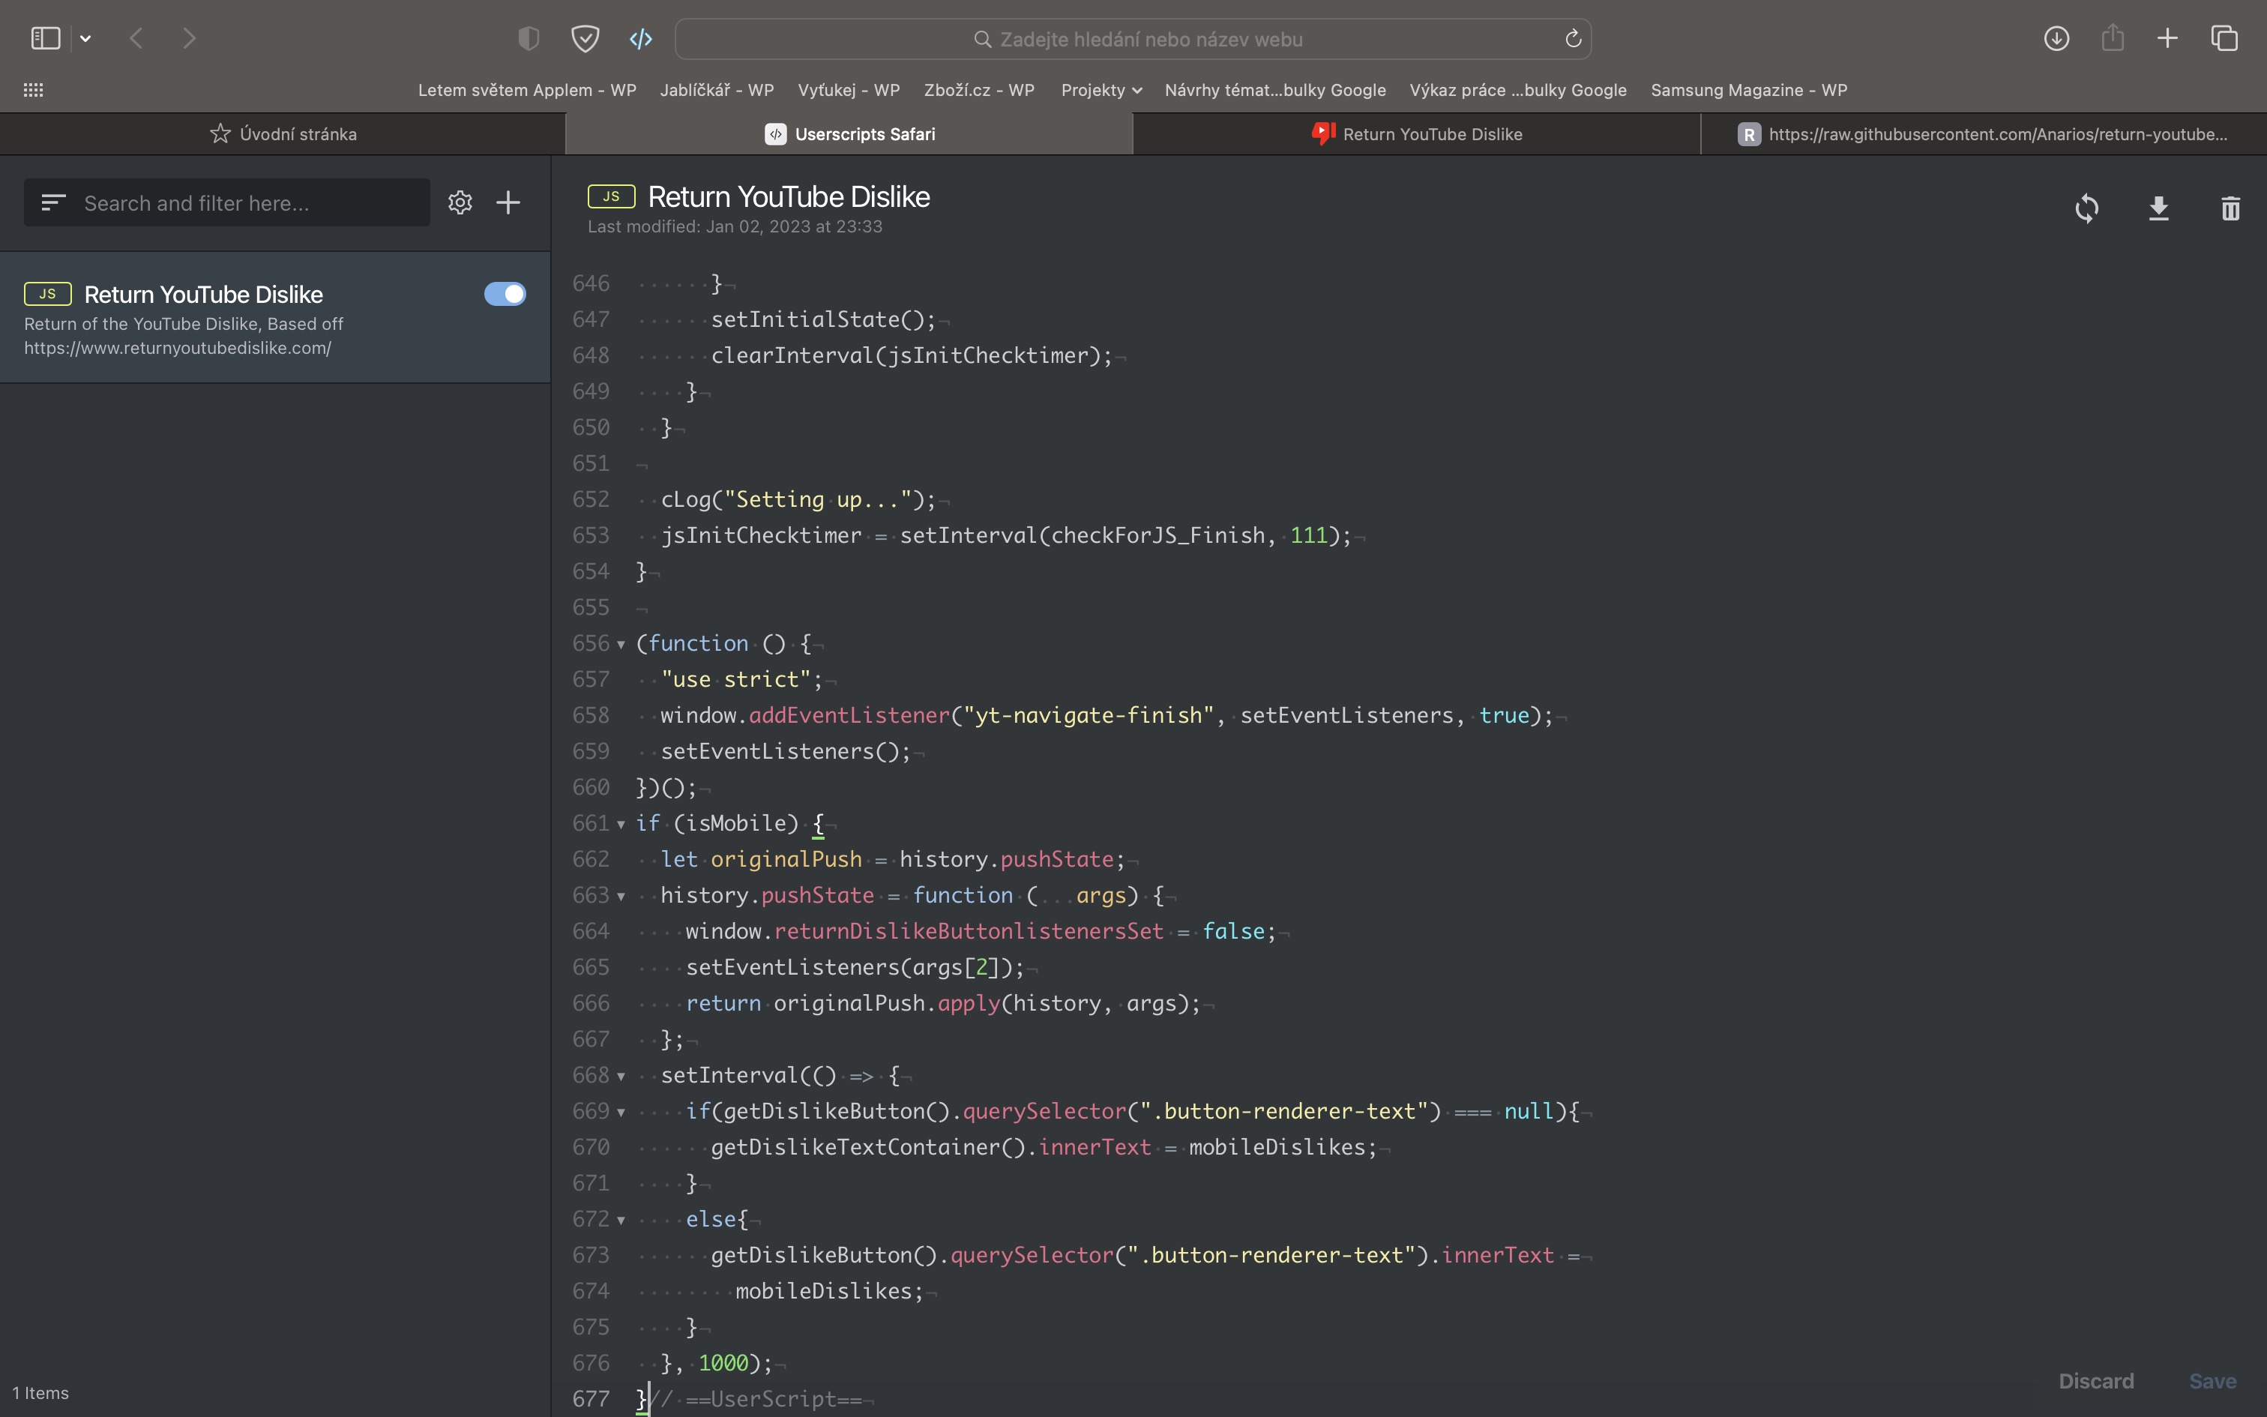Collapse the fold arrow at line 656
This screenshot has width=2267, height=1417.
click(x=621, y=644)
